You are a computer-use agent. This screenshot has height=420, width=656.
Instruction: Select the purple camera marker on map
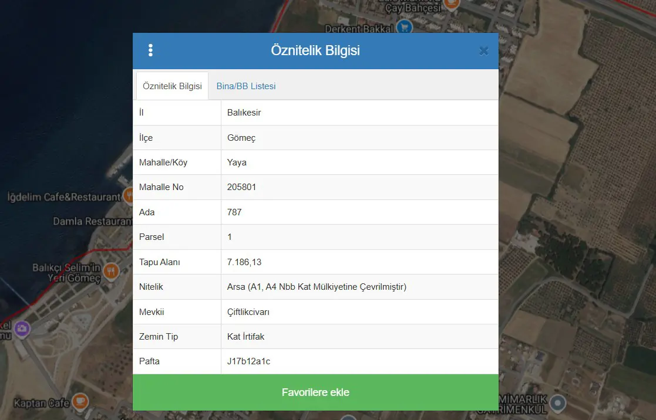pos(22,329)
